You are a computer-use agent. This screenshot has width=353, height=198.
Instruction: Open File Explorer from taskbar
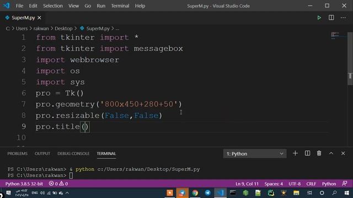tap(296, 193)
